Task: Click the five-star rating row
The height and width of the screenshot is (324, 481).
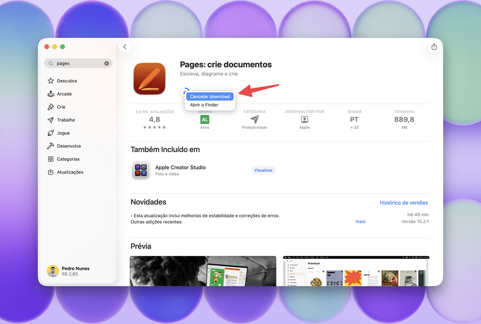Action: point(155,127)
